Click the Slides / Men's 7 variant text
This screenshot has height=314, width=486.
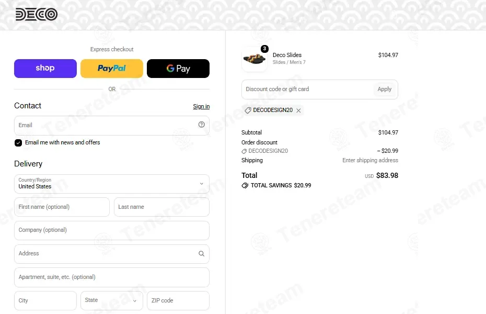[289, 62]
